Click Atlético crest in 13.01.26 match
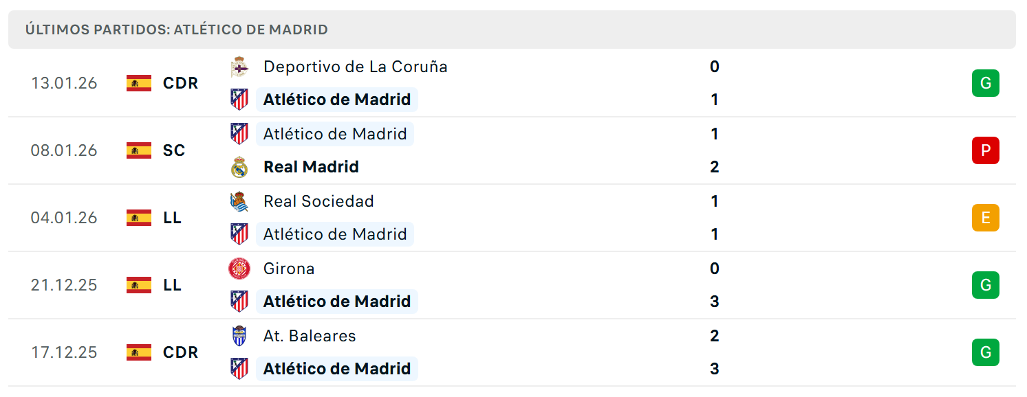Screen dimensions: 1027x397 (x=239, y=100)
